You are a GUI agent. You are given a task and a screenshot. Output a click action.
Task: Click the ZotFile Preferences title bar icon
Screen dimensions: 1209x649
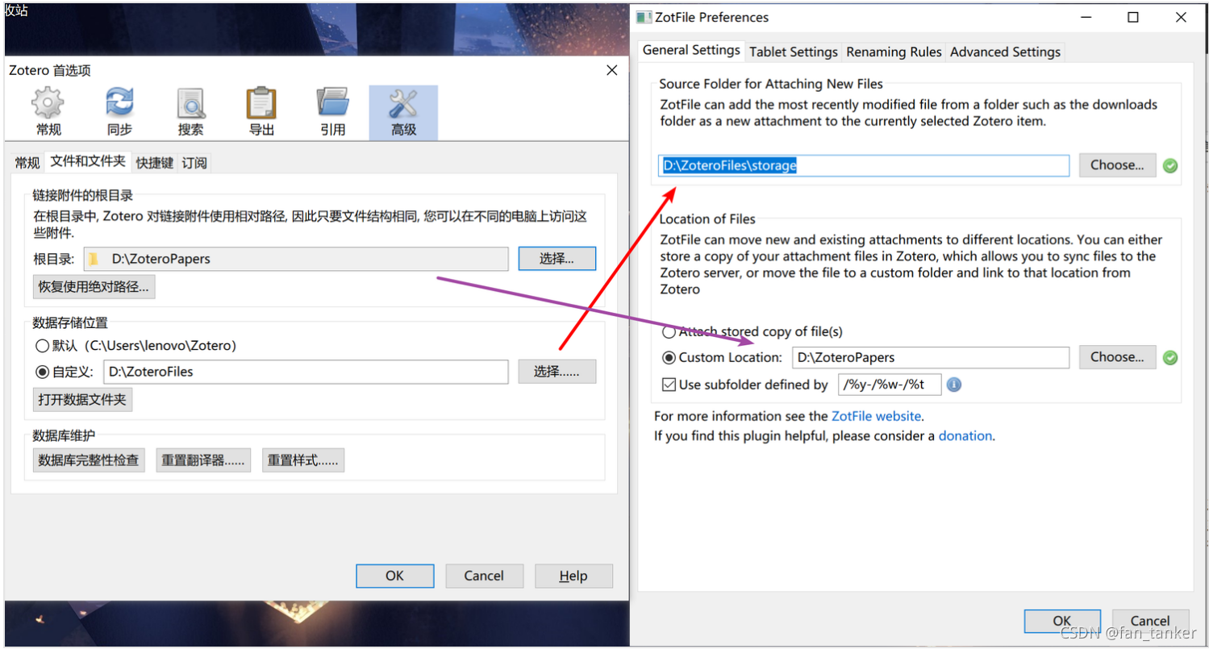pyautogui.click(x=644, y=17)
